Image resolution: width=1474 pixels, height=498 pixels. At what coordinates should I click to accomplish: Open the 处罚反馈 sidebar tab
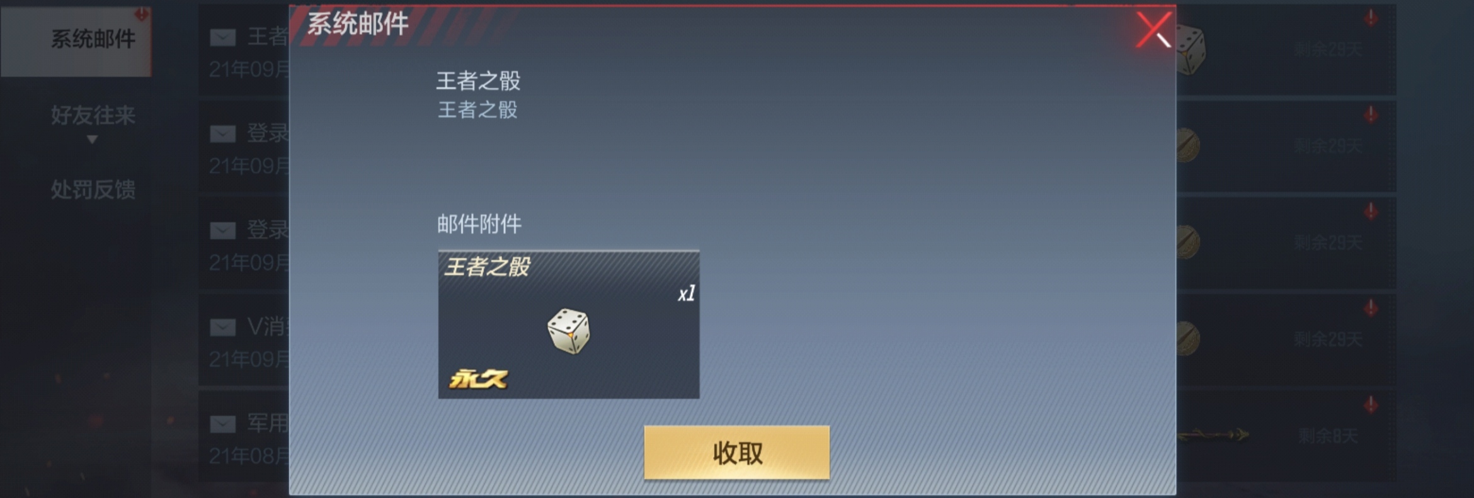pos(93,190)
